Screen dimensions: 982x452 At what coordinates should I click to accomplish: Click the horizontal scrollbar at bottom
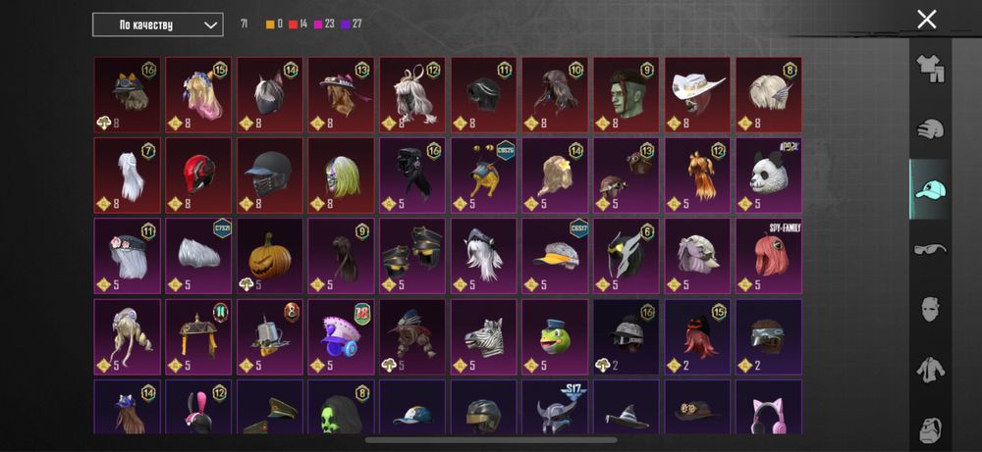point(492,440)
